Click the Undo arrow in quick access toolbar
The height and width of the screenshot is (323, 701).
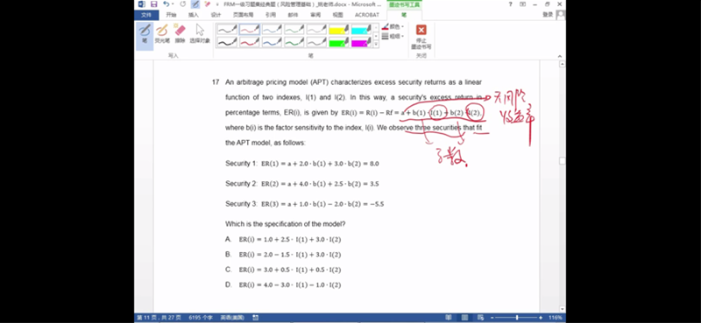coord(166,4)
